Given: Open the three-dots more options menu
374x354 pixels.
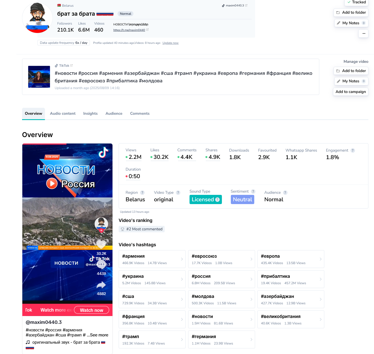Looking at the screenshot, I should click(x=363, y=34).
